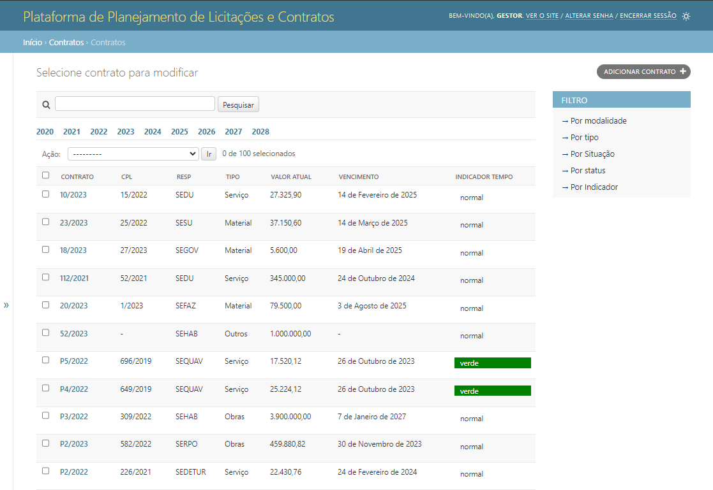Expand the Por Situação filter
This screenshot has height=490, width=713.
[588, 154]
